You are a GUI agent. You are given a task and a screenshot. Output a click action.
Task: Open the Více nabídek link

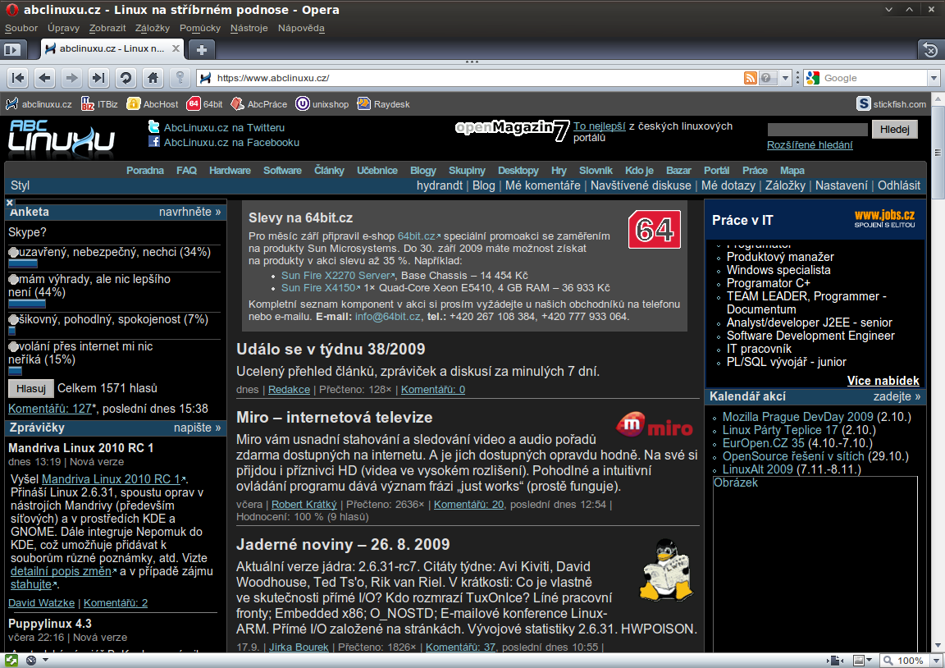click(883, 381)
